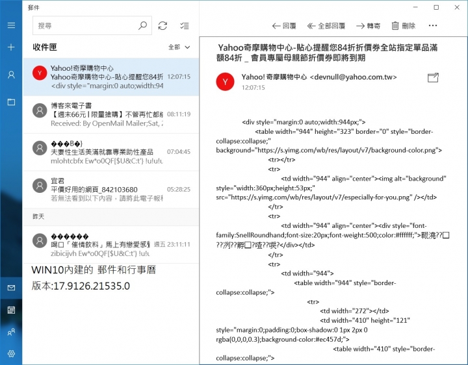Click the 宜君 sender avatar

[40, 186]
